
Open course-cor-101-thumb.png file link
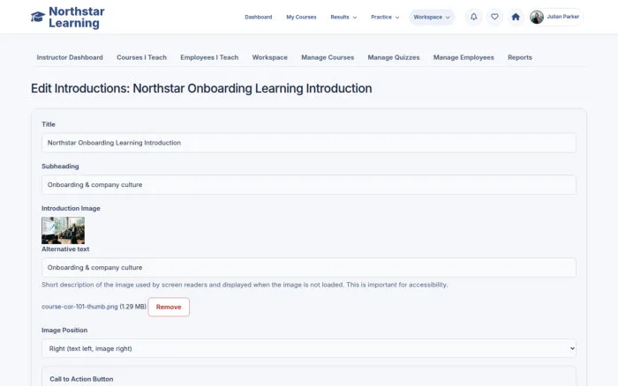click(79, 307)
